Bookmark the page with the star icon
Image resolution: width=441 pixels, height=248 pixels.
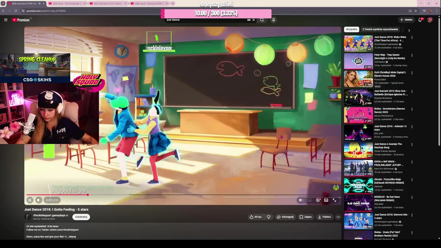416,11
